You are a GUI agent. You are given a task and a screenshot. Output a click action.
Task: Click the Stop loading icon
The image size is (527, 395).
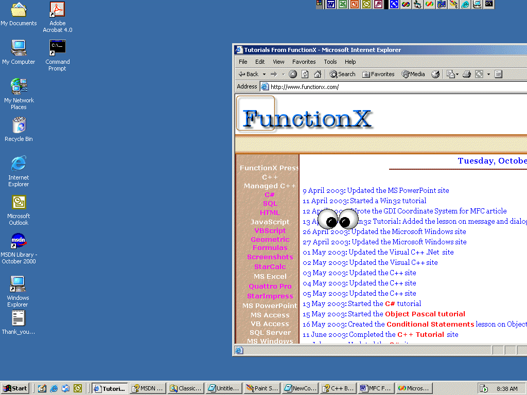(x=293, y=74)
